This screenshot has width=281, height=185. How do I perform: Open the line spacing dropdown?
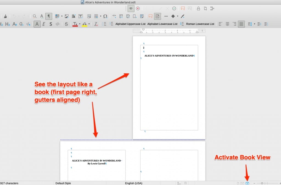pyautogui.click(x=255, y=24)
